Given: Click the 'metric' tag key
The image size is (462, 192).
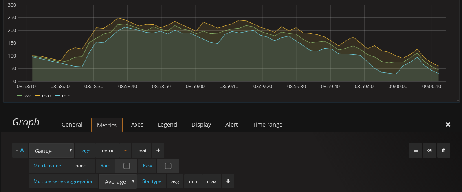Looking at the screenshot, I should pos(107,150).
